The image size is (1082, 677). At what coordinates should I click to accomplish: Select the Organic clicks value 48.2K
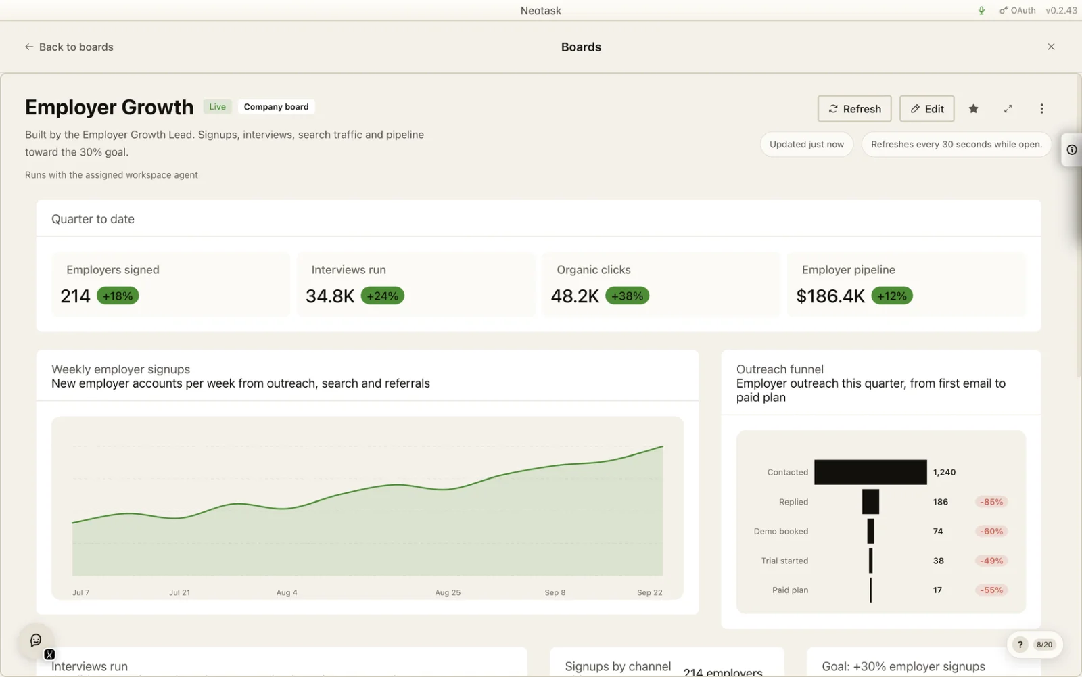click(575, 296)
